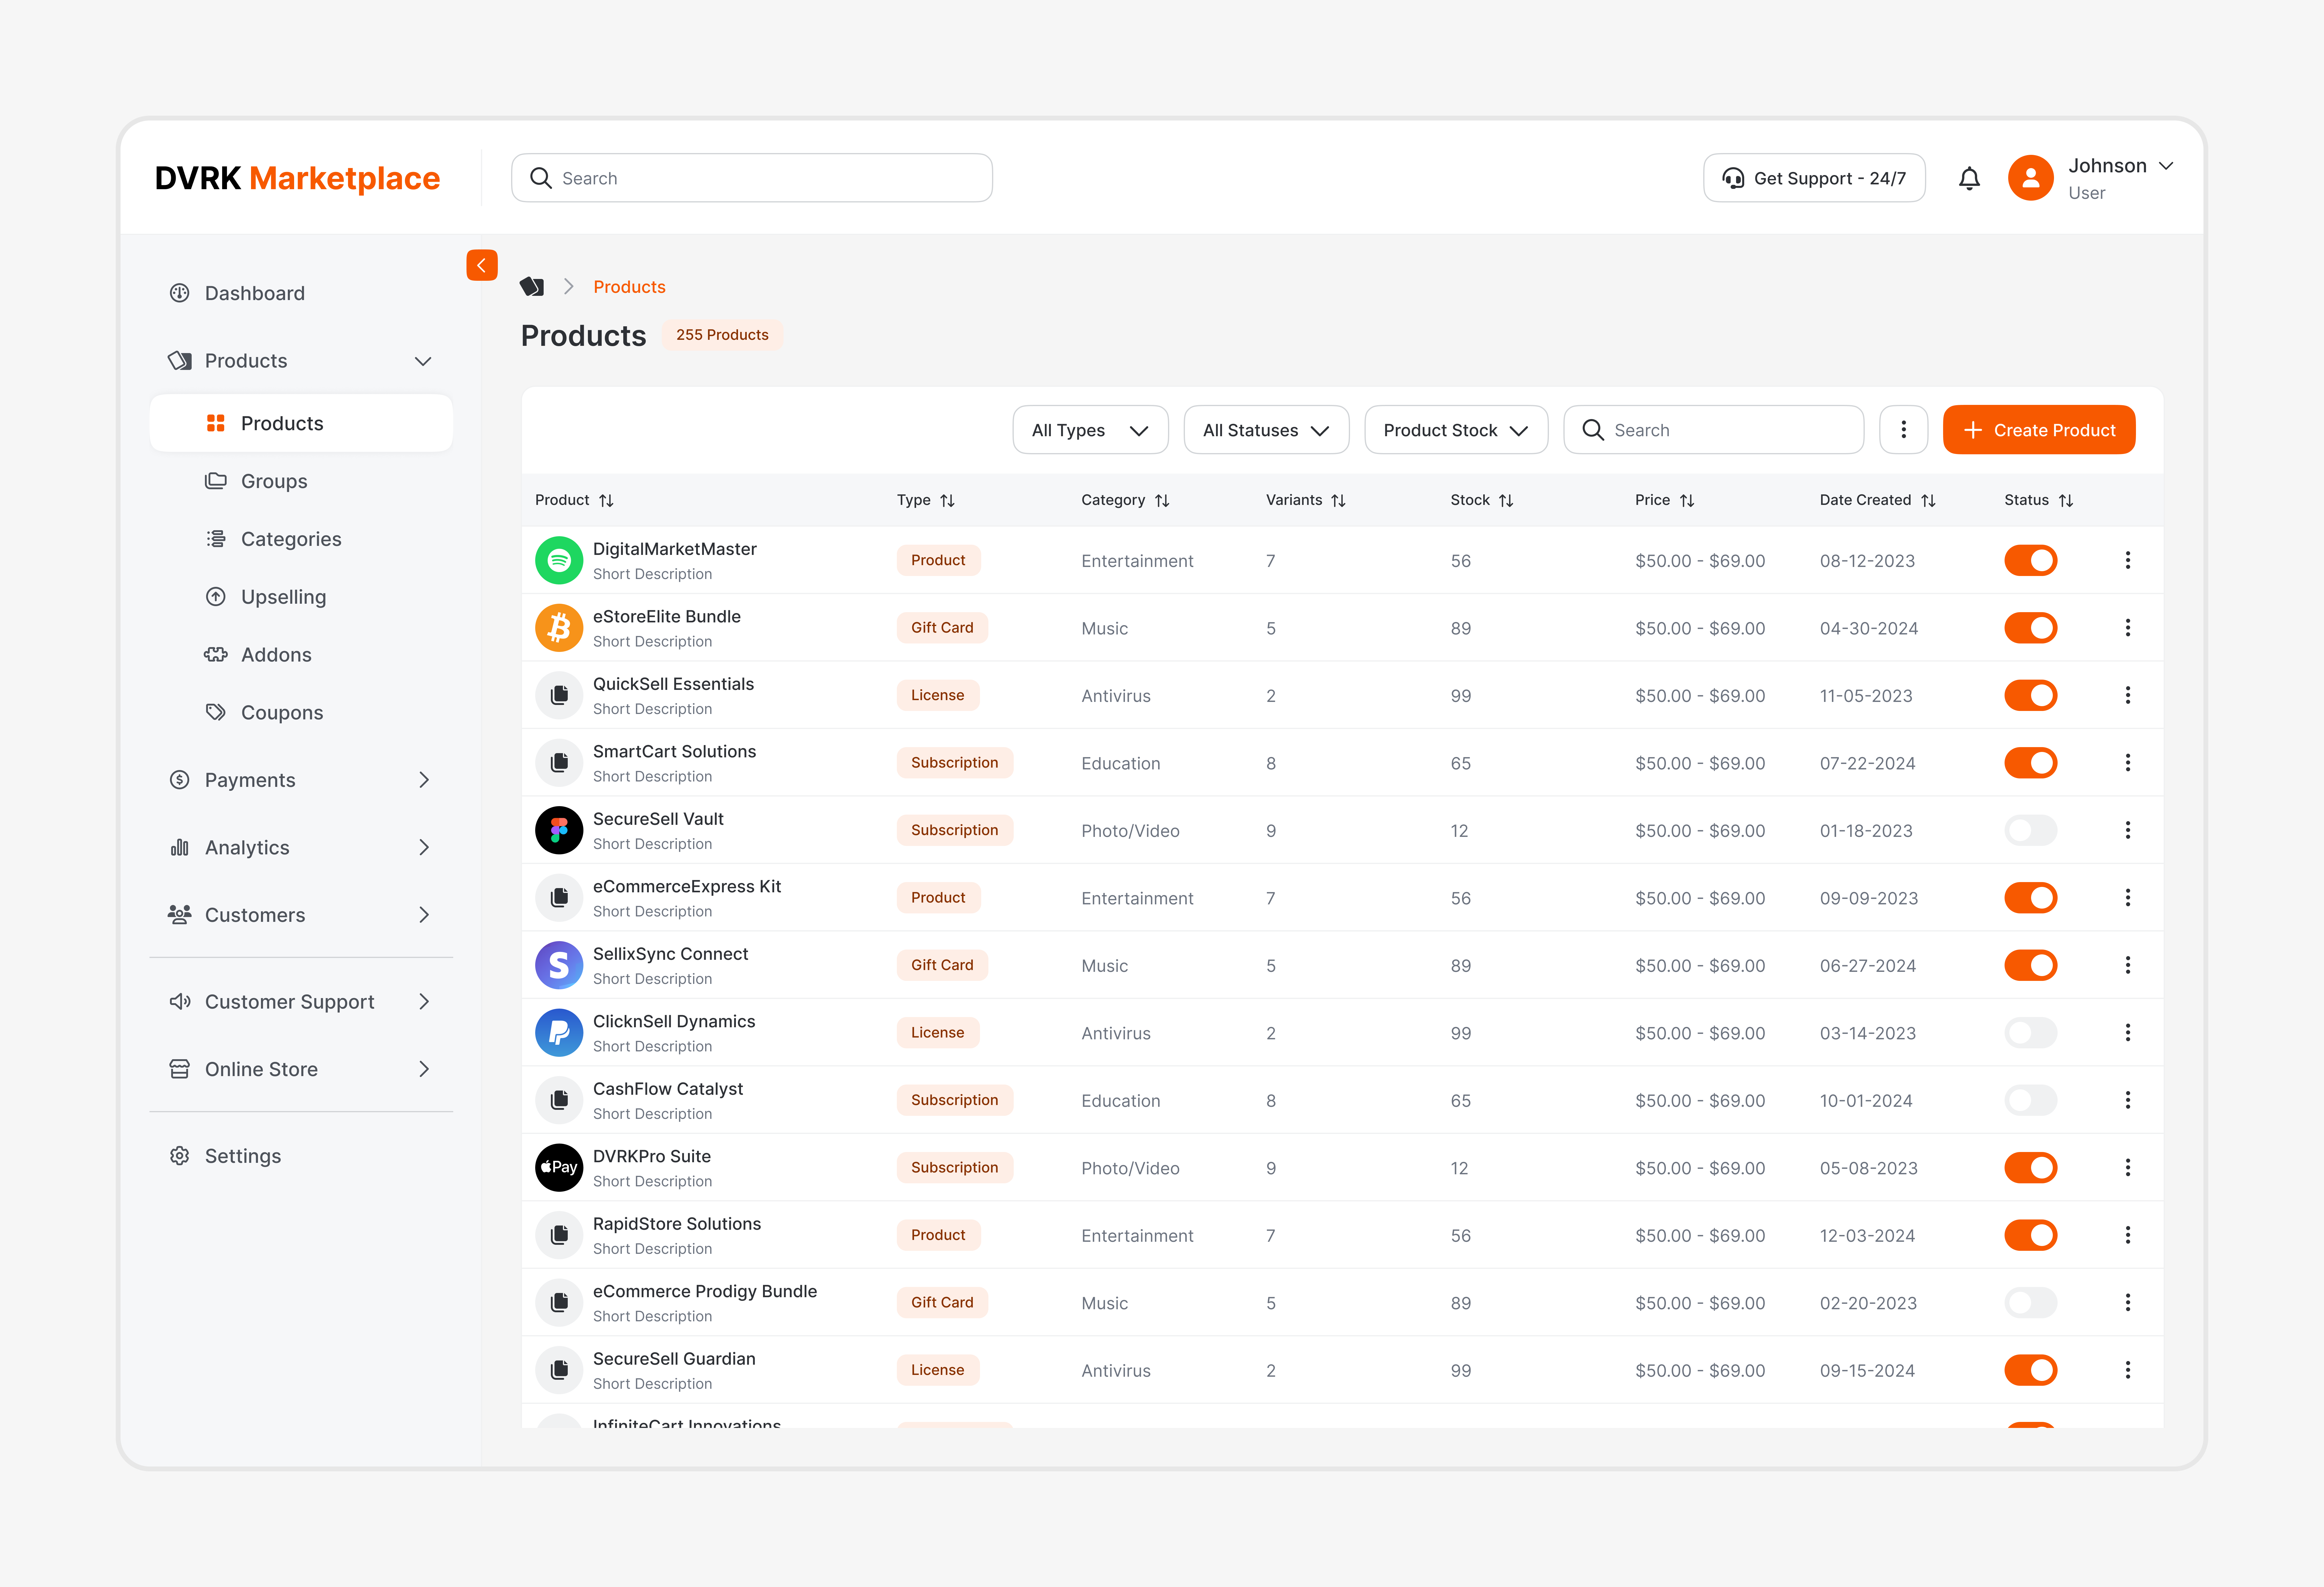The height and width of the screenshot is (1587, 2324).
Task: Click the notifications bell icon
Action: [1969, 178]
